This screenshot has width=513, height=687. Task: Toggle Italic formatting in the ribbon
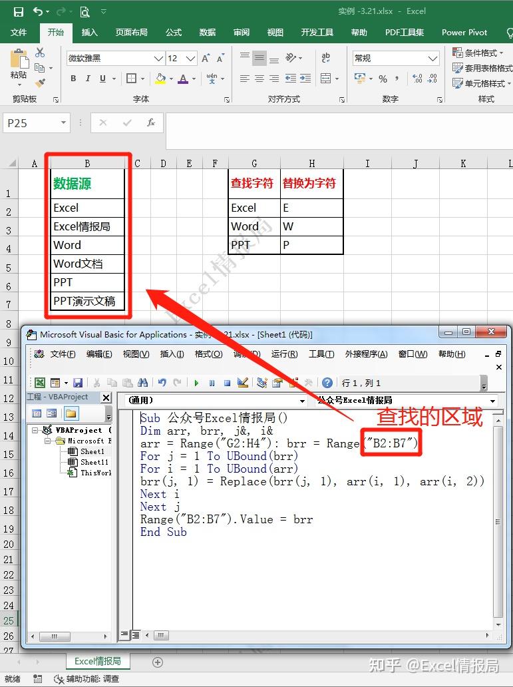click(x=88, y=79)
